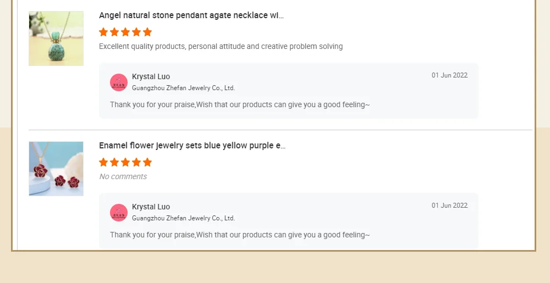
Task: Click the fifth star of the enamel flower rating
Action: [147, 162]
